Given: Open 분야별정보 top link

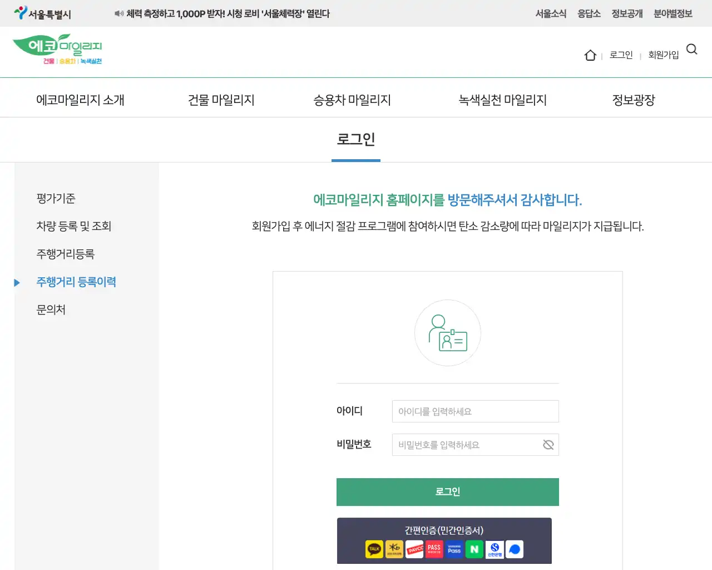Looking at the screenshot, I should click(x=673, y=13).
